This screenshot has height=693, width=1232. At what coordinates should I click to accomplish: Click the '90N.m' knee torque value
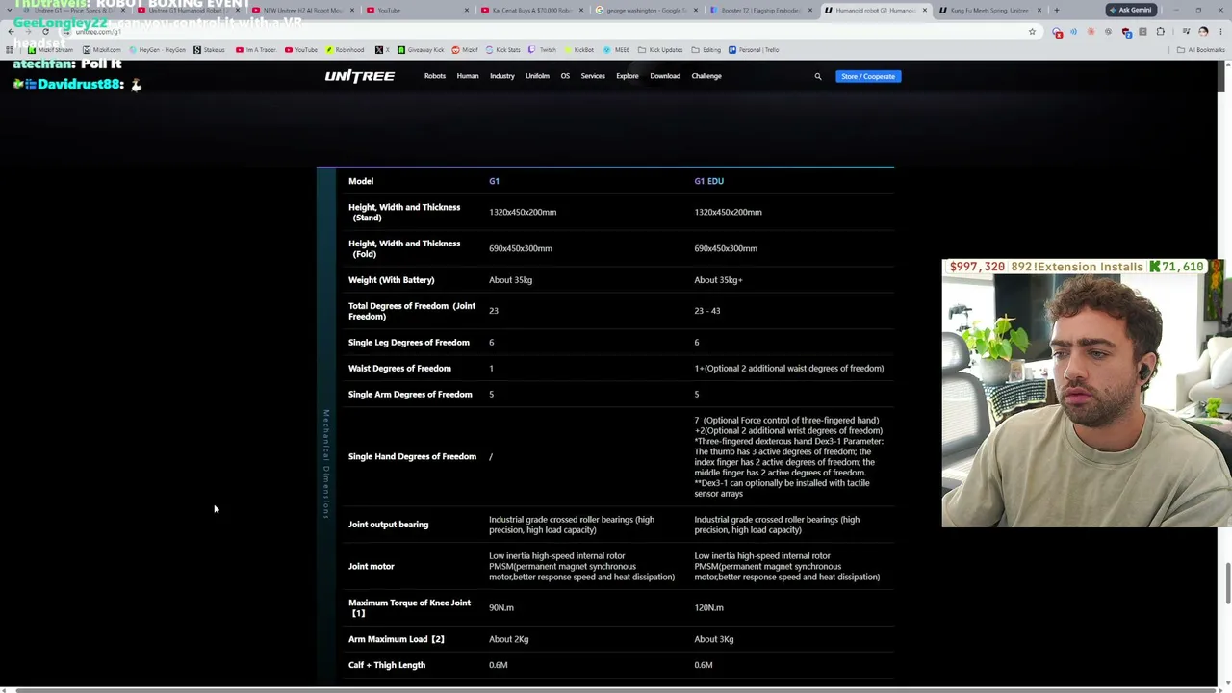pos(501,607)
